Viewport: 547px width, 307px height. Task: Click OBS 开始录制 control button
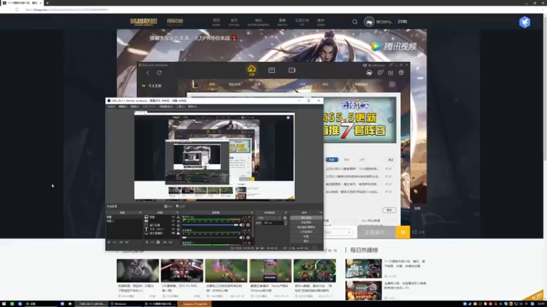coord(306,222)
